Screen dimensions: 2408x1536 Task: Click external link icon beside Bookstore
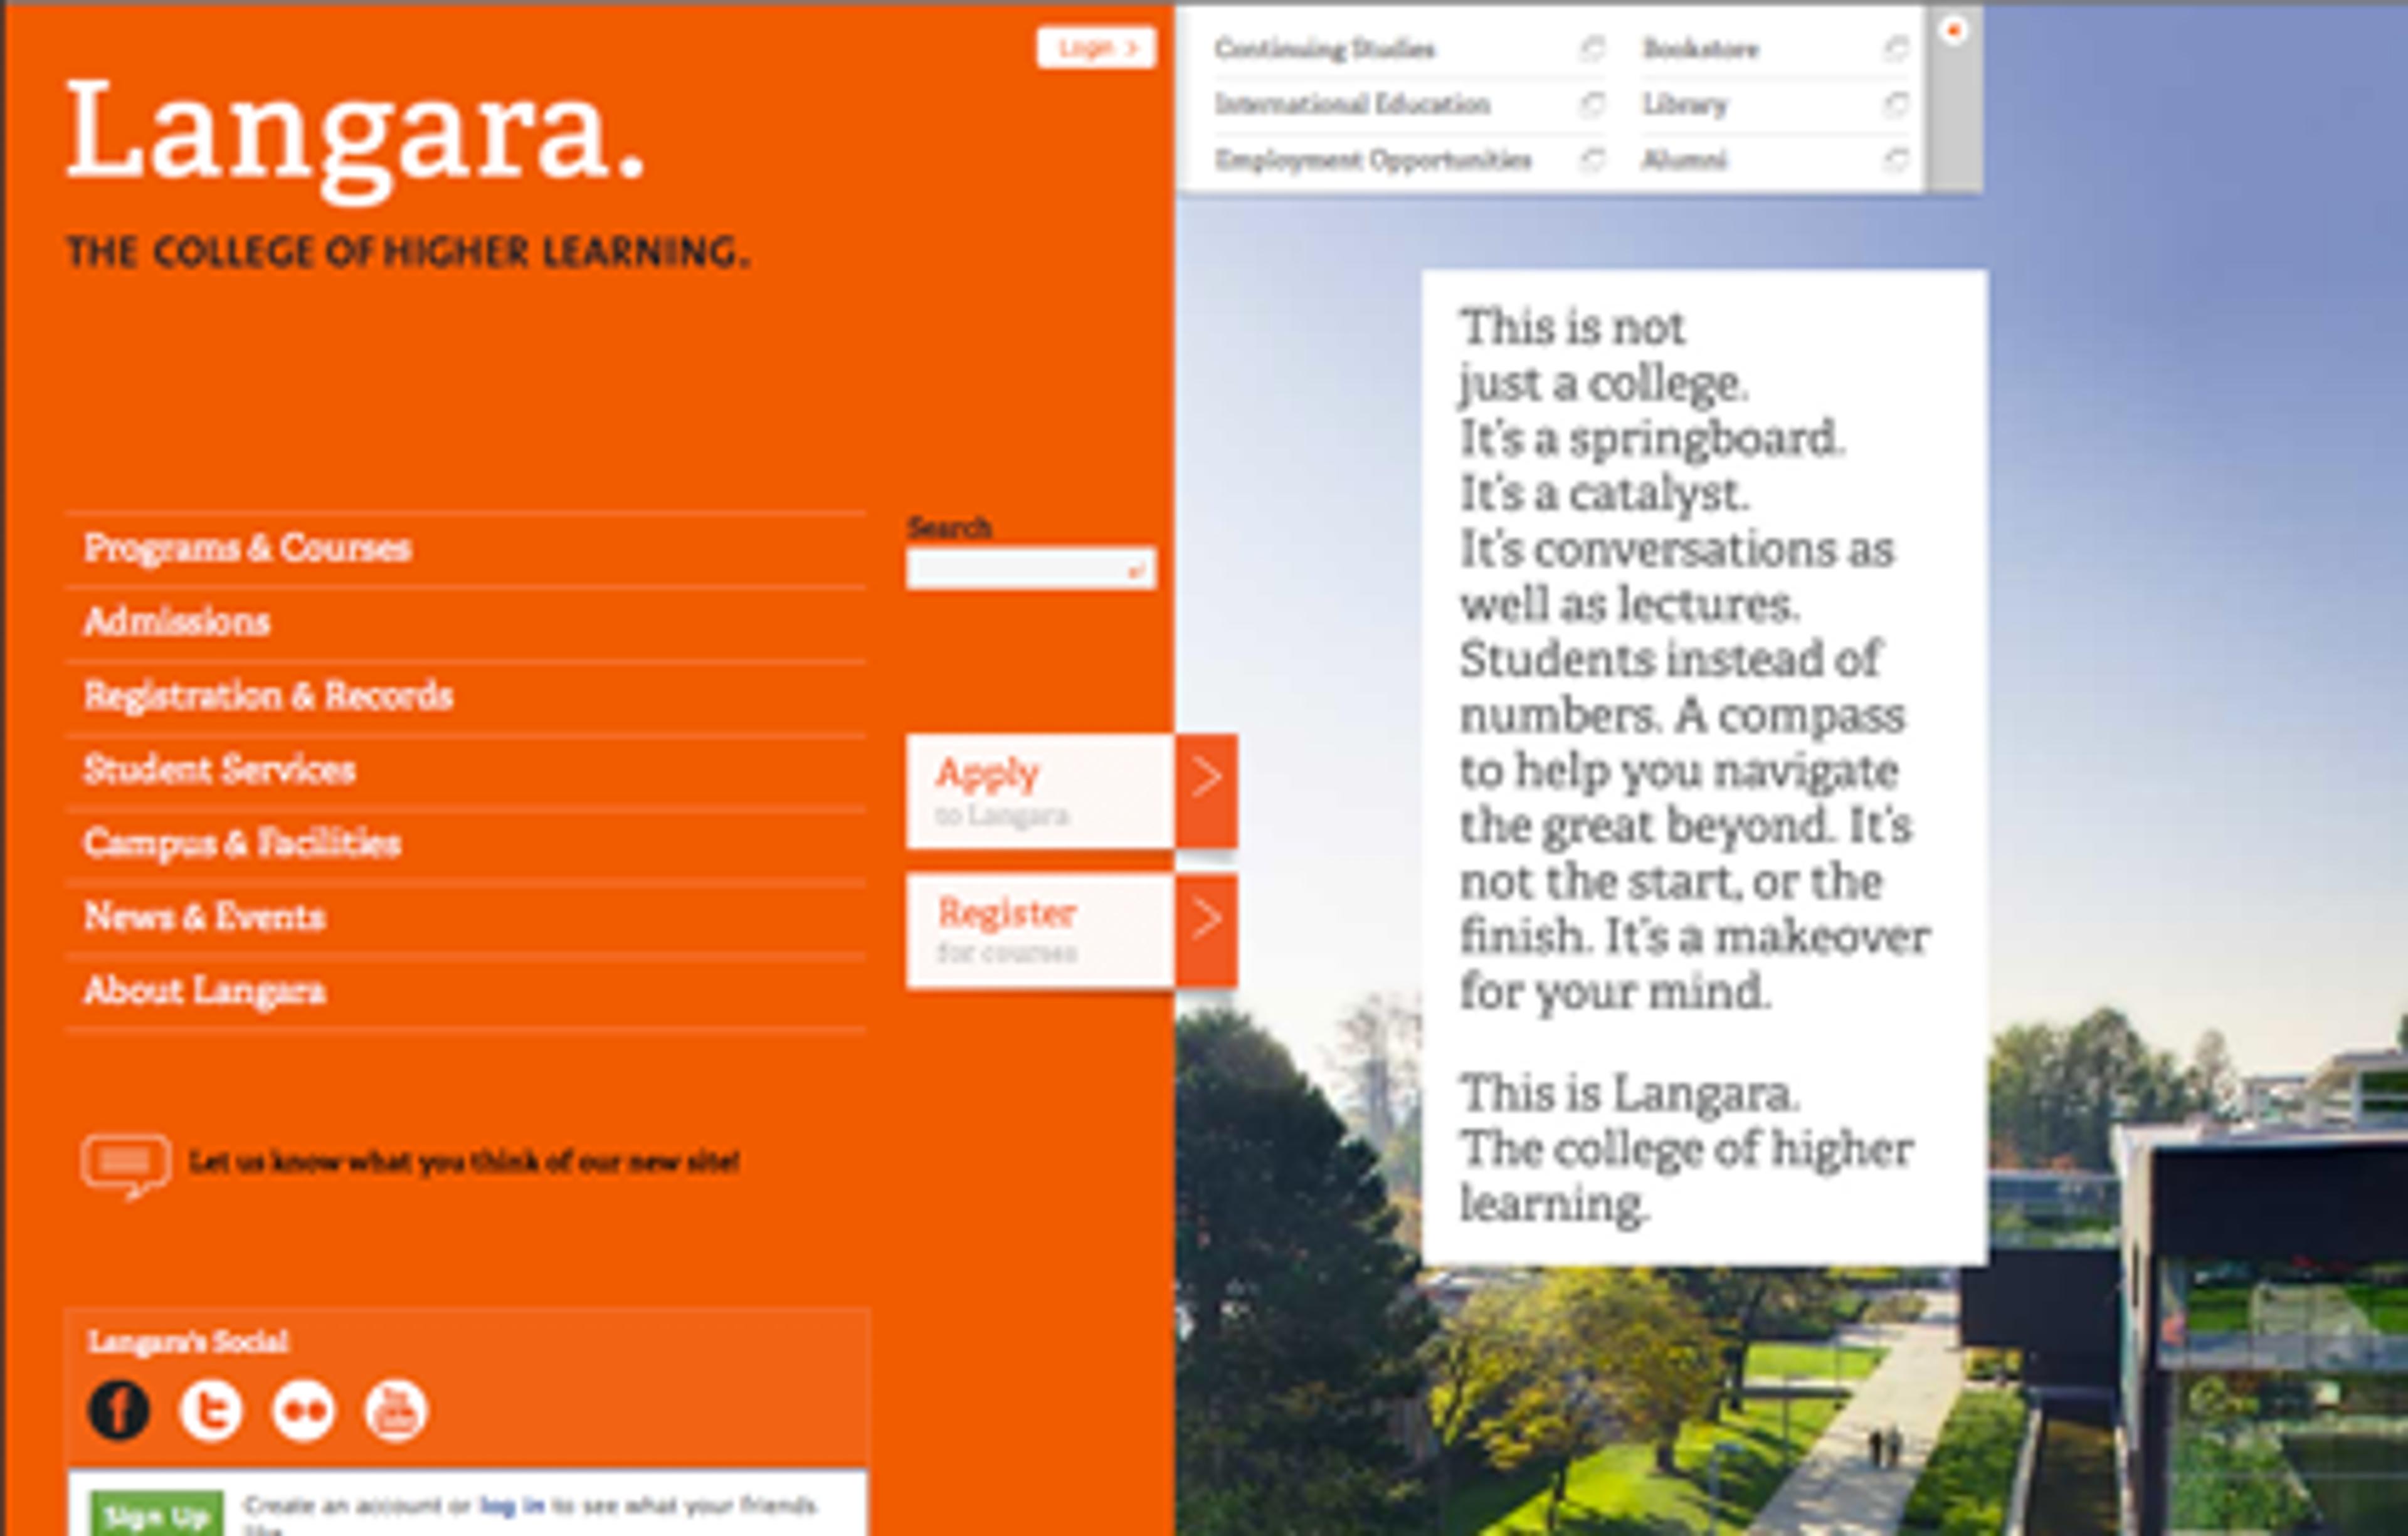(x=1896, y=48)
